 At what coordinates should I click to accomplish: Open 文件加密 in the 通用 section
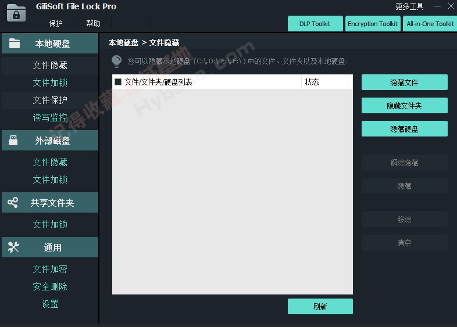click(50, 269)
